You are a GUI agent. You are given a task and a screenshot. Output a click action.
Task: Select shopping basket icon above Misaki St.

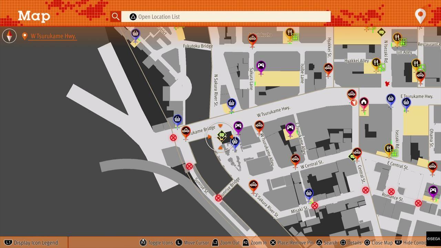click(309, 193)
